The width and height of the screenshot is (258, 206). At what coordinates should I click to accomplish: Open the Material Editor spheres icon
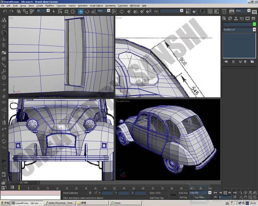pyautogui.click(x=224, y=12)
